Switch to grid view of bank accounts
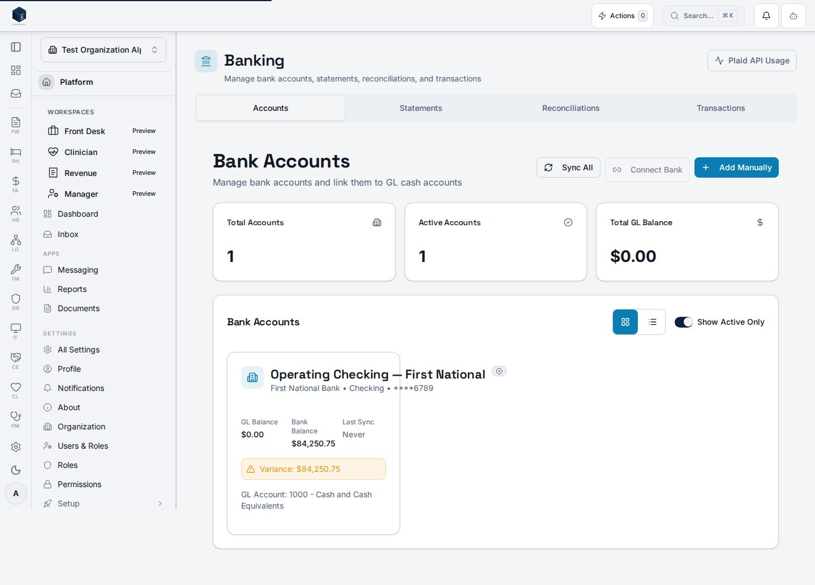815x585 pixels. coord(625,322)
